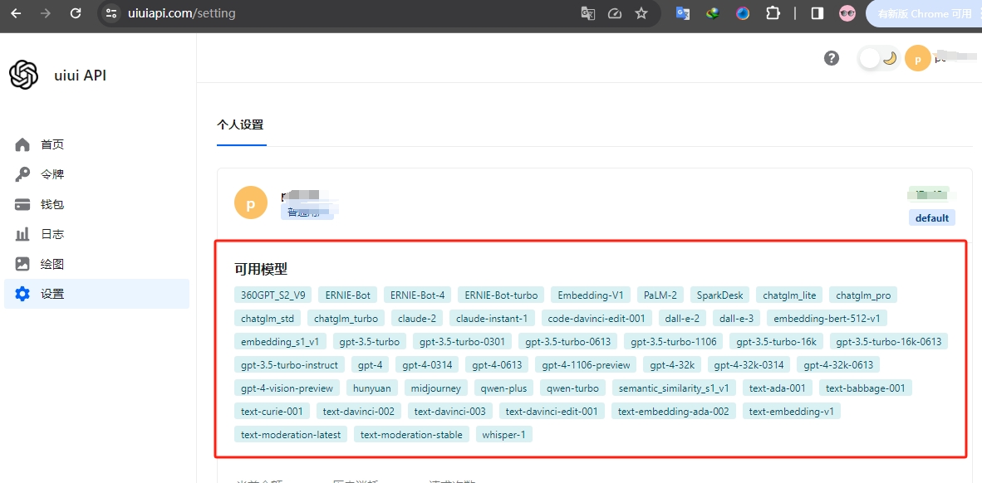Open 绘图 drawing page in sidebar
Screen dimensions: 982x483
coord(97,264)
